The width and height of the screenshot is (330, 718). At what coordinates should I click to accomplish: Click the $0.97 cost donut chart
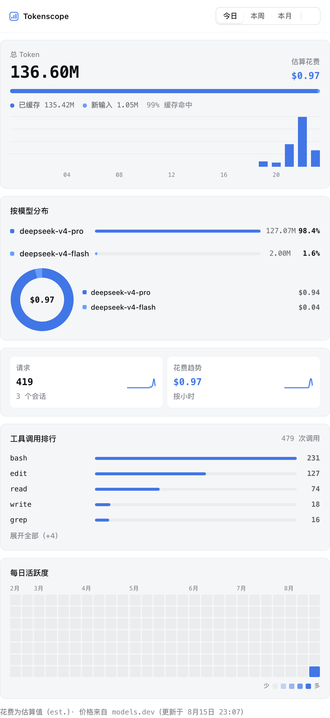tap(42, 300)
